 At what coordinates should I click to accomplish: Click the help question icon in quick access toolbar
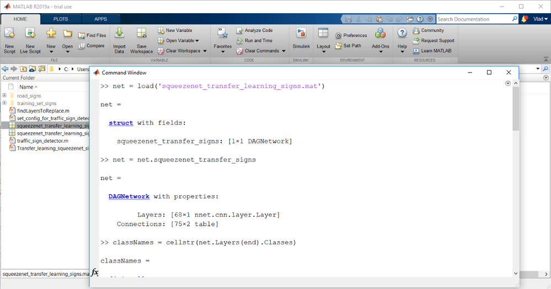coord(420,19)
